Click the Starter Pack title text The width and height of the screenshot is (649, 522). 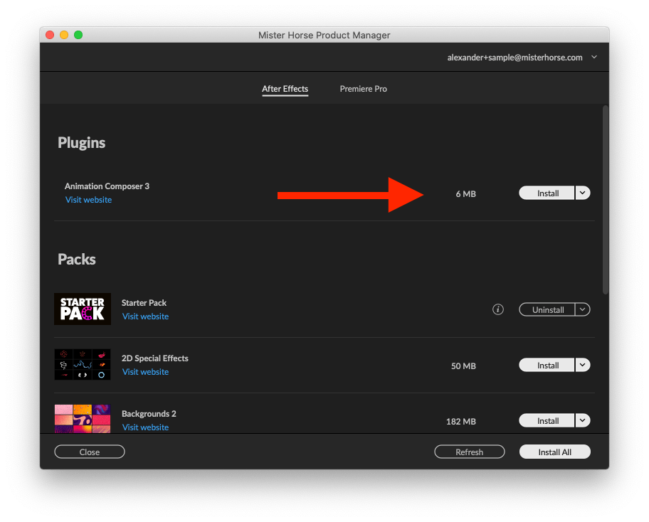144,303
